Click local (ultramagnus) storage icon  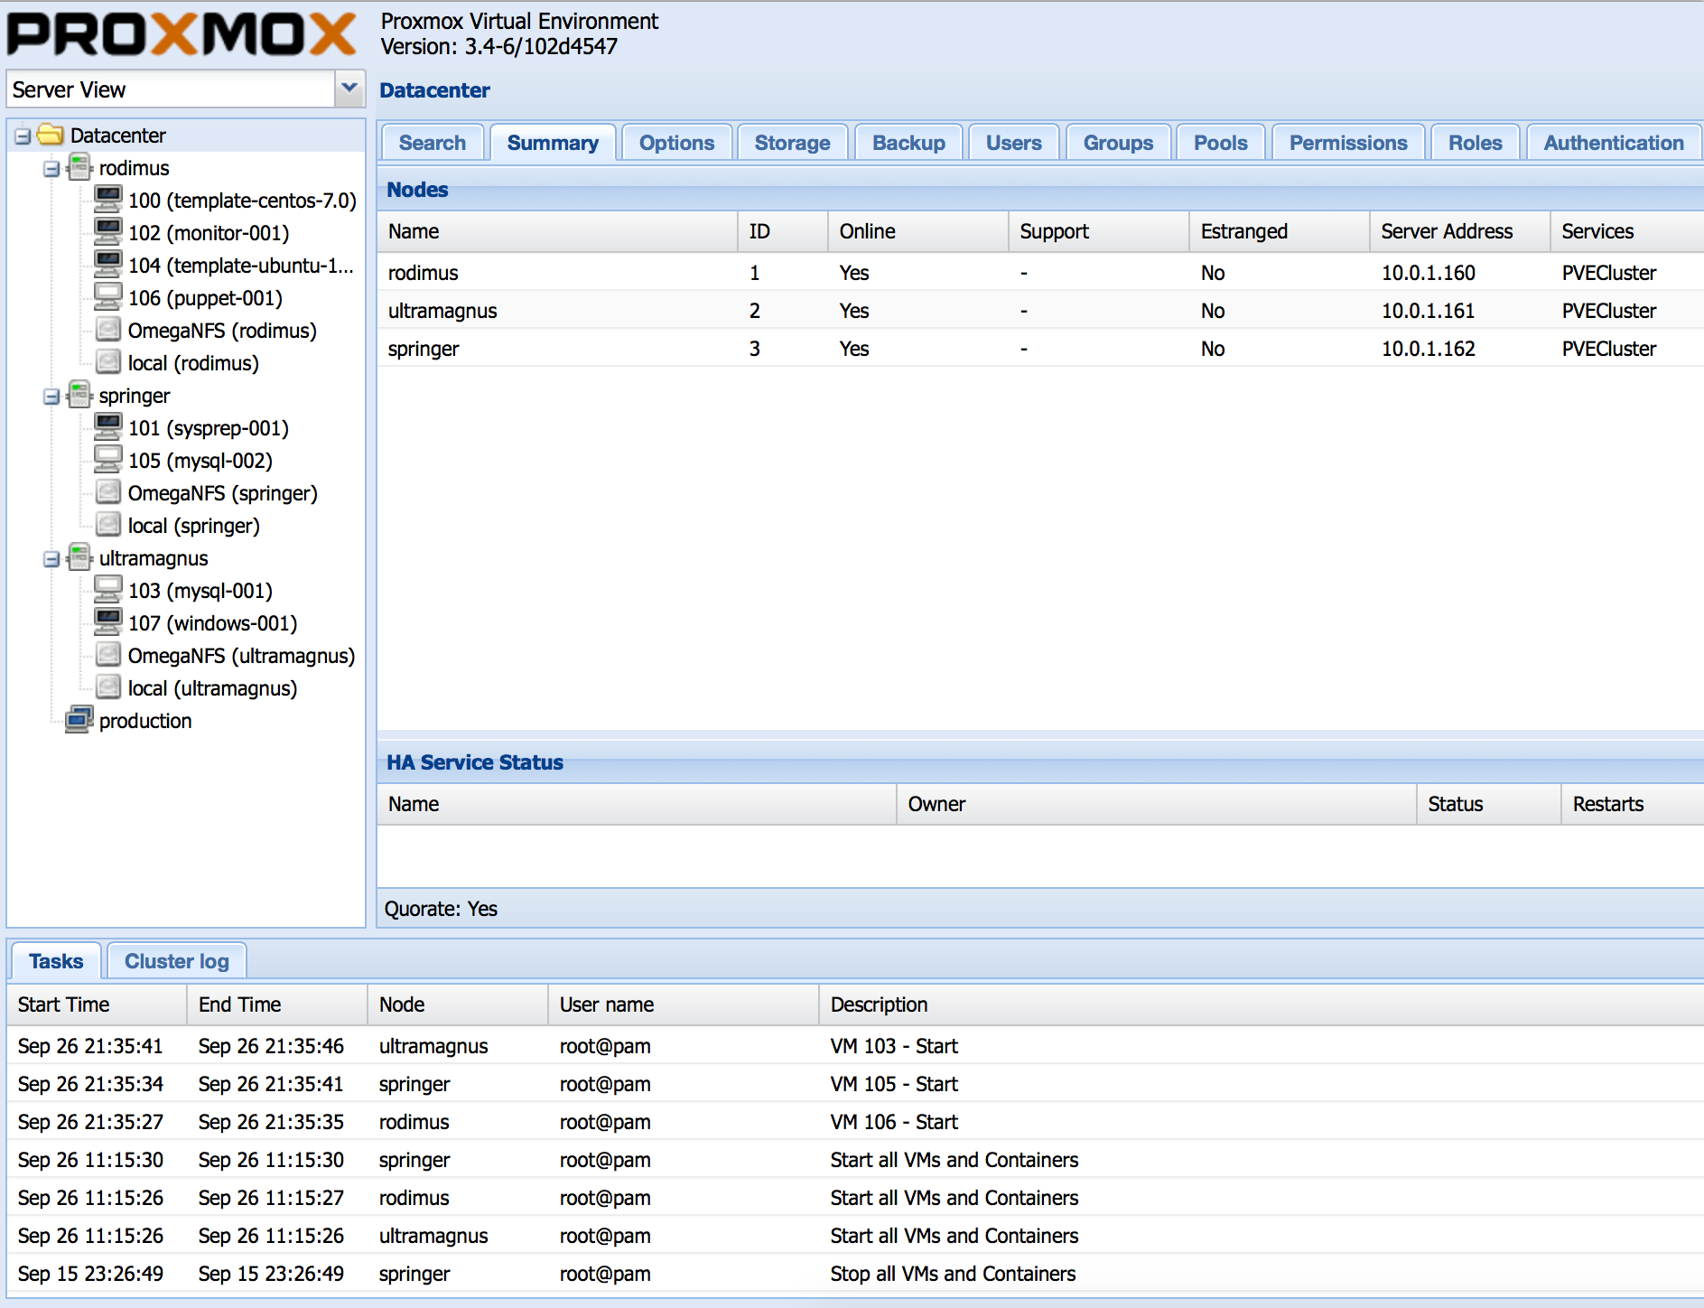coord(108,687)
